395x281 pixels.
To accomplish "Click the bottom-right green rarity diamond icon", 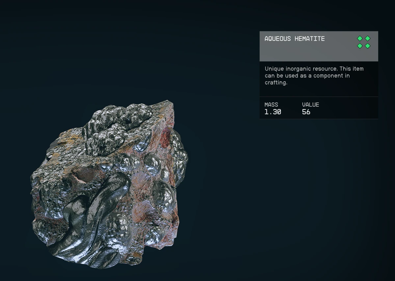I will (368, 46).
